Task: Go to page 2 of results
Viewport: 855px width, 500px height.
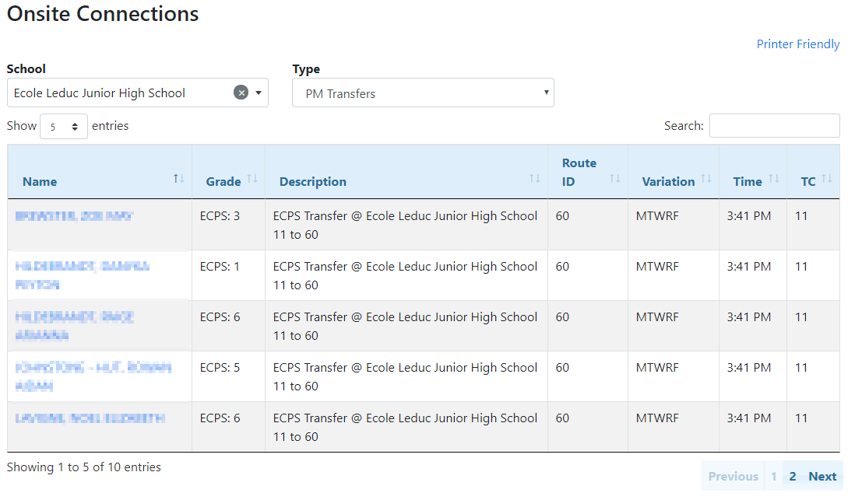Action: pyautogui.click(x=793, y=477)
